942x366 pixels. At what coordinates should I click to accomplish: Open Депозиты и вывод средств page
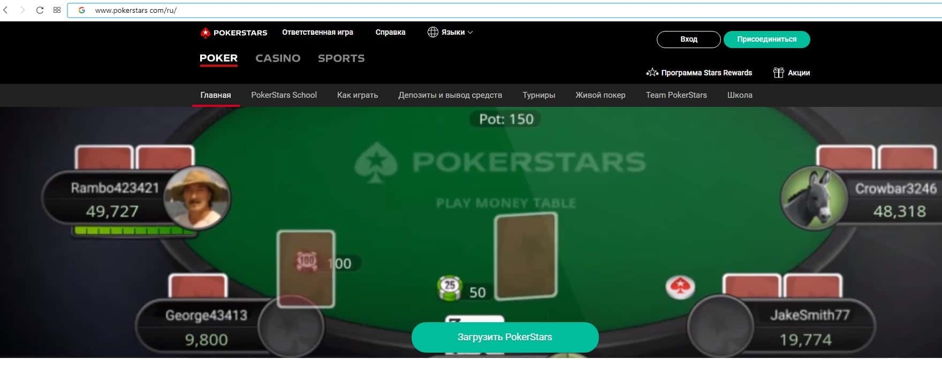[x=450, y=95]
